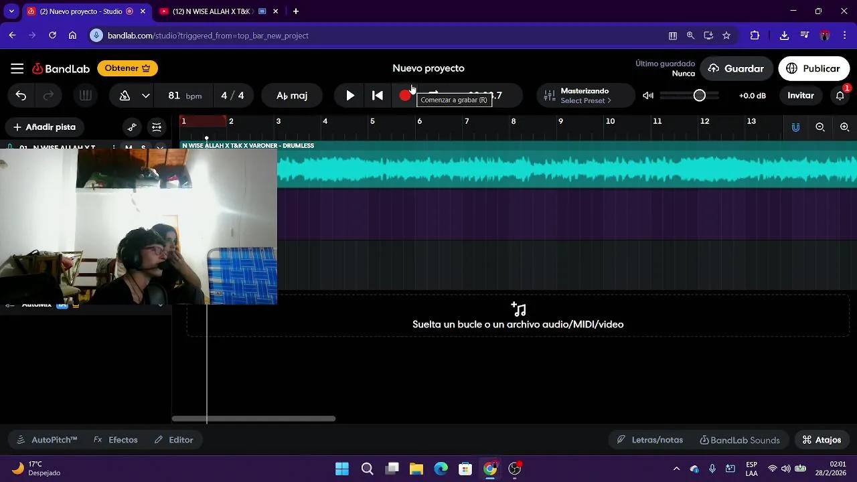This screenshot has height=482, width=857.
Task: Click bar 9 on the timeline ruler
Action: point(560,121)
